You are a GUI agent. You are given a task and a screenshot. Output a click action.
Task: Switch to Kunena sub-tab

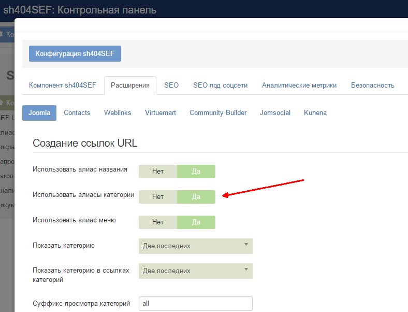click(315, 112)
